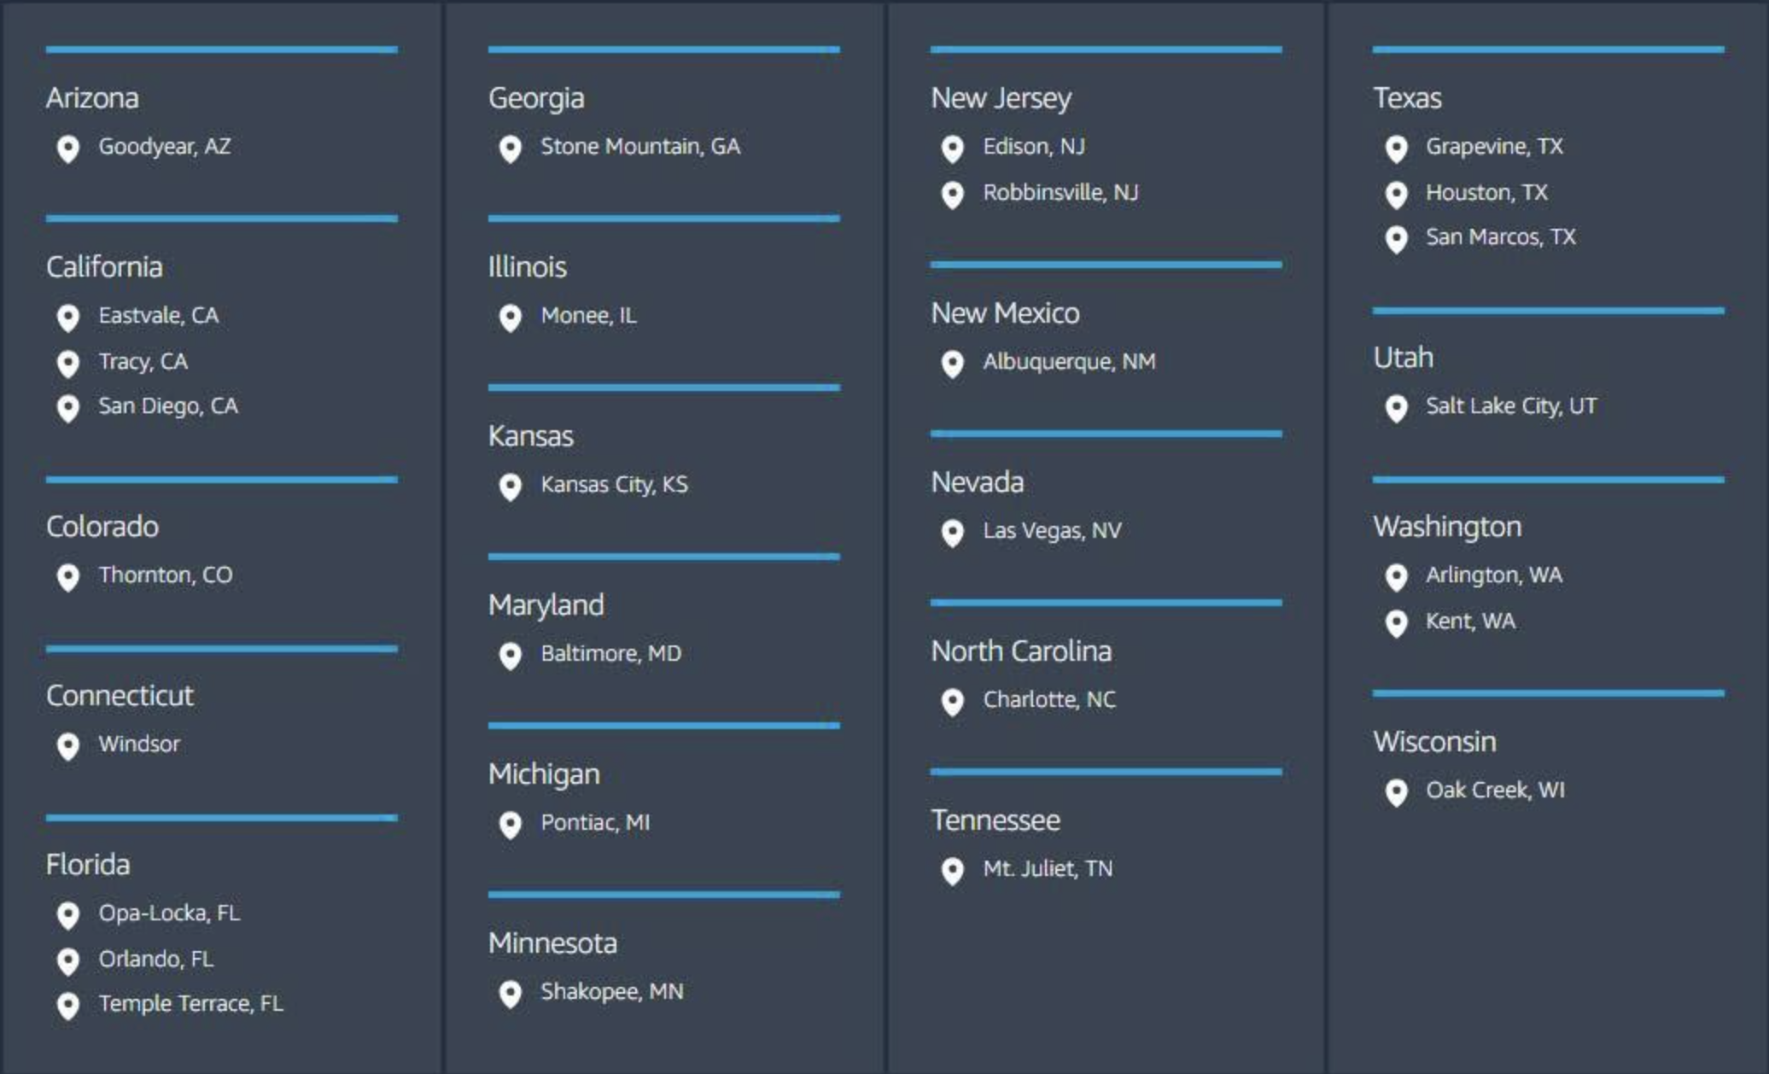Open the Salt Lake City, UT link

pos(1510,406)
